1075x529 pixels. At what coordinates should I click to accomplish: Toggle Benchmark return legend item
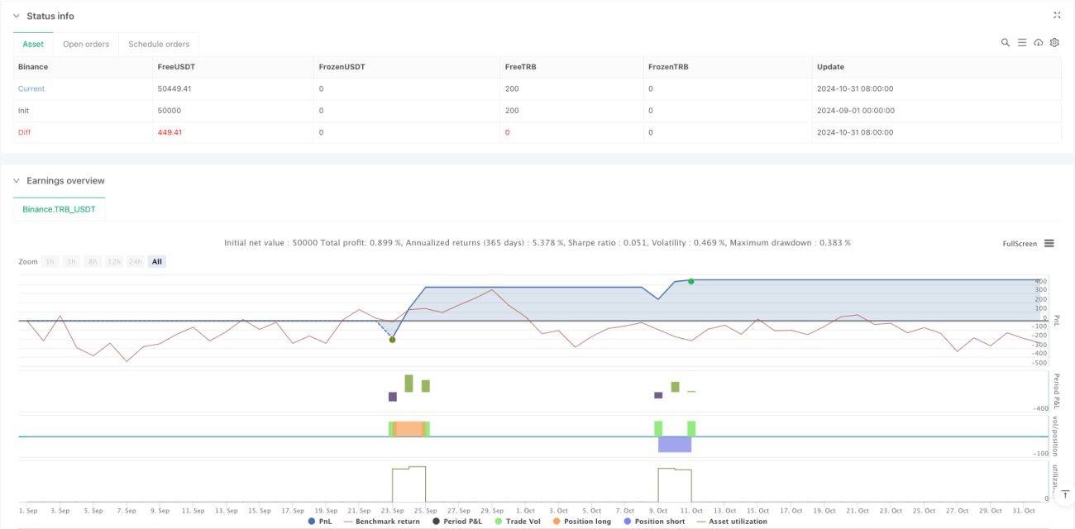[x=381, y=522]
